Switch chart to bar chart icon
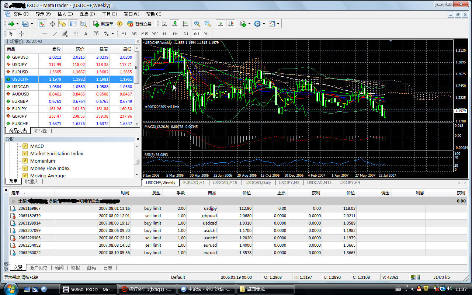This screenshot has width=472, height=295. pos(164,24)
